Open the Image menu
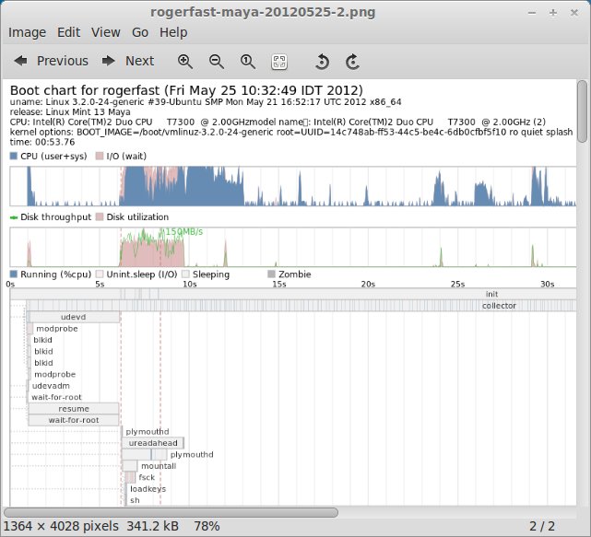 pos(27,31)
